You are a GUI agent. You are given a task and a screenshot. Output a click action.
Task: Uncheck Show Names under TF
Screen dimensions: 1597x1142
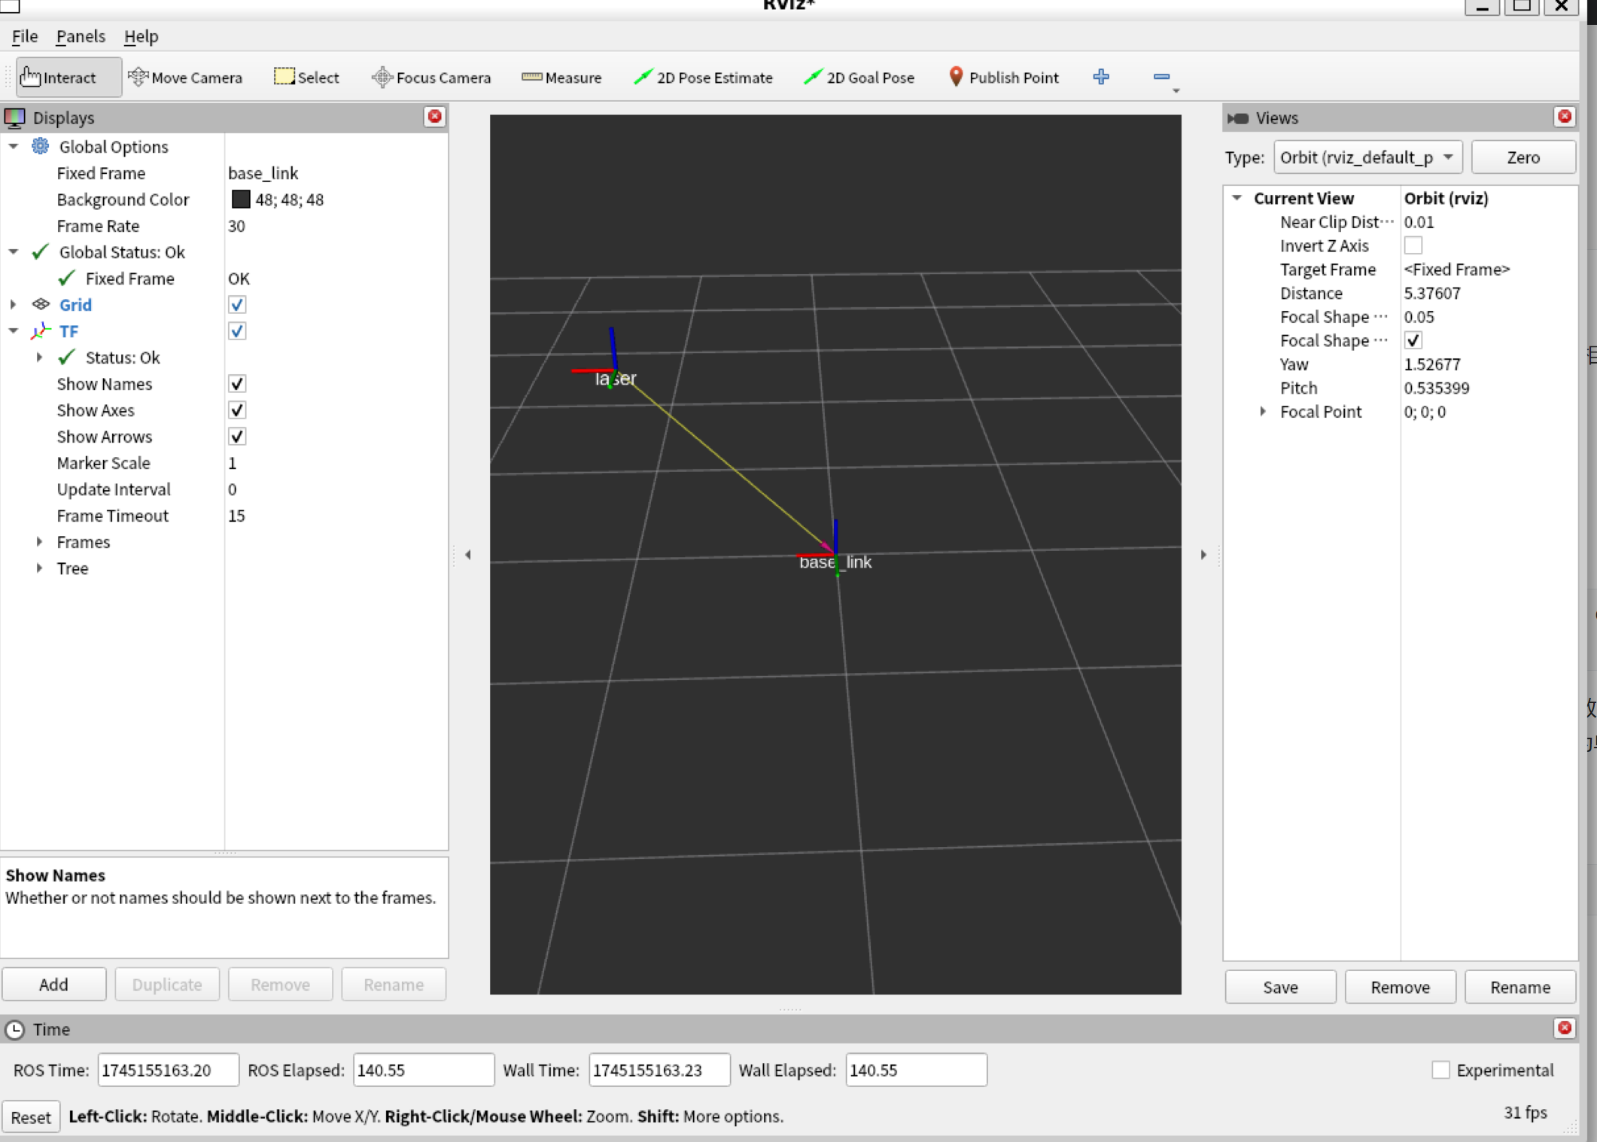[x=237, y=384]
